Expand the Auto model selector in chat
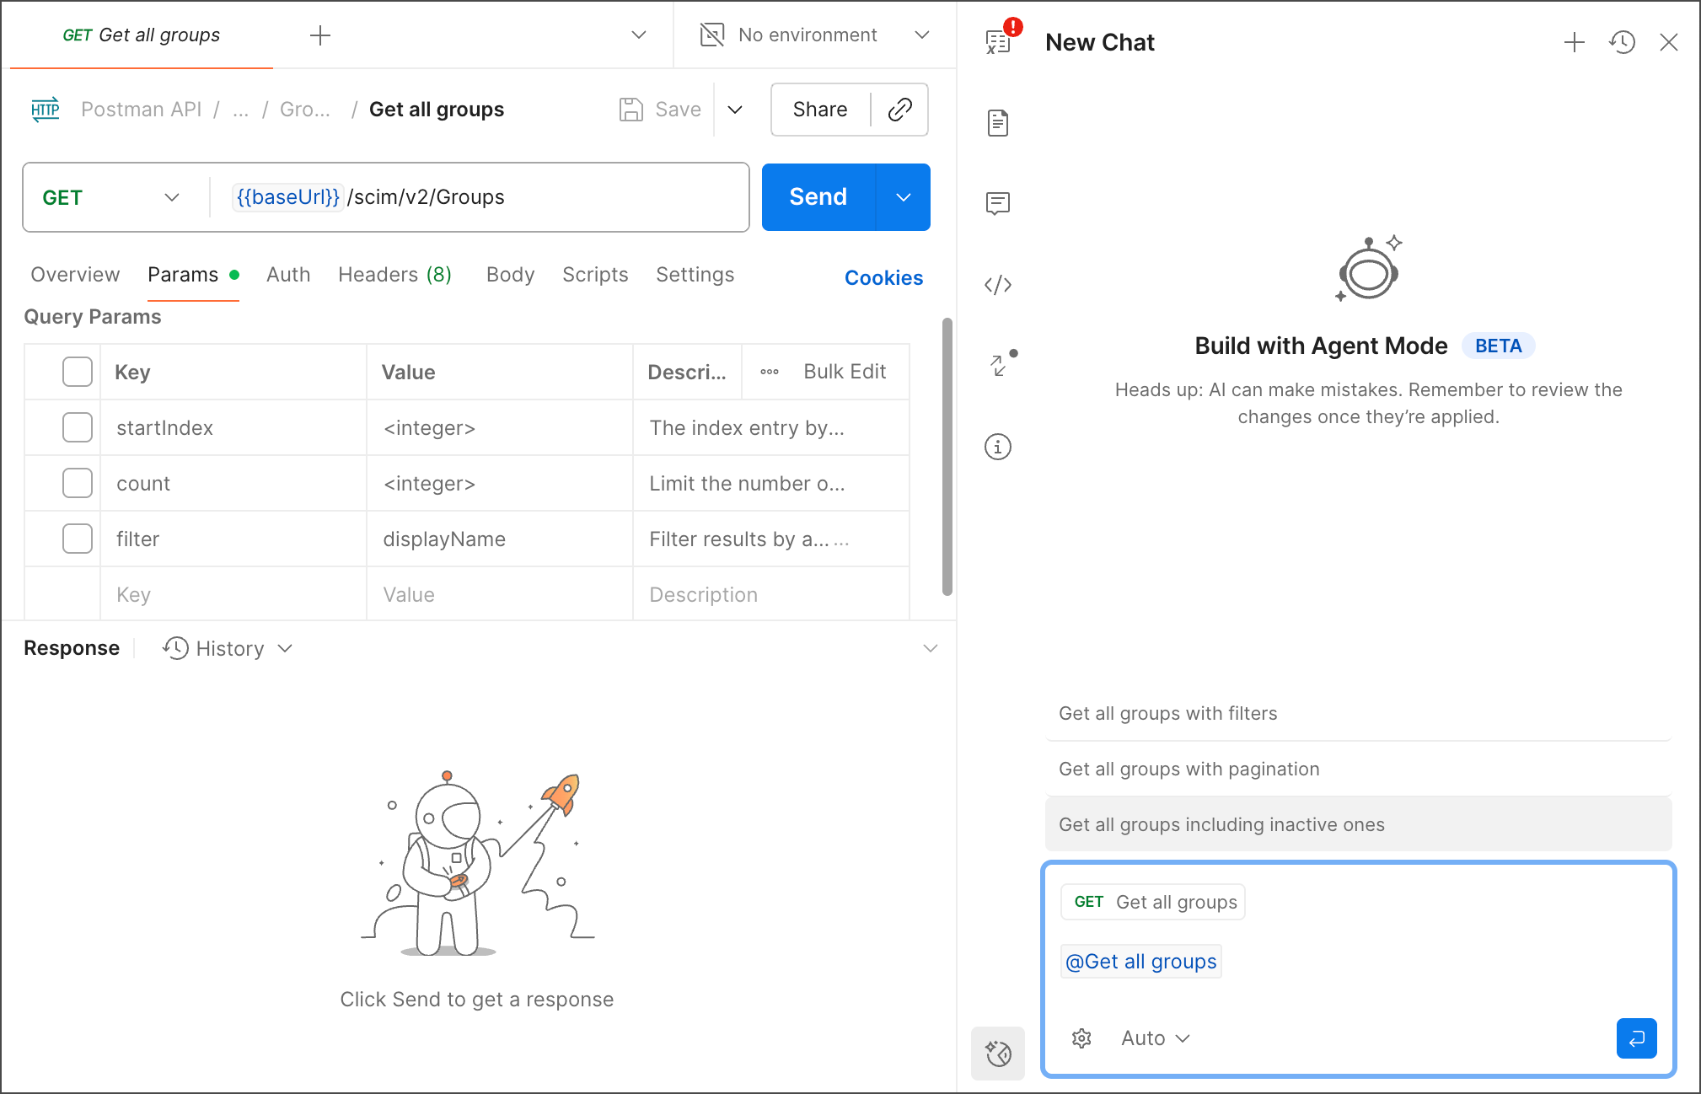This screenshot has height=1094, width=1701. [1155, 1038]
